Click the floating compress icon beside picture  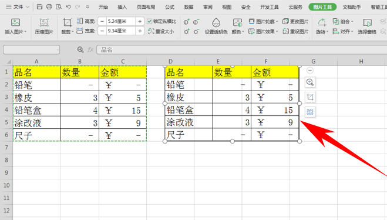(310, 112)
